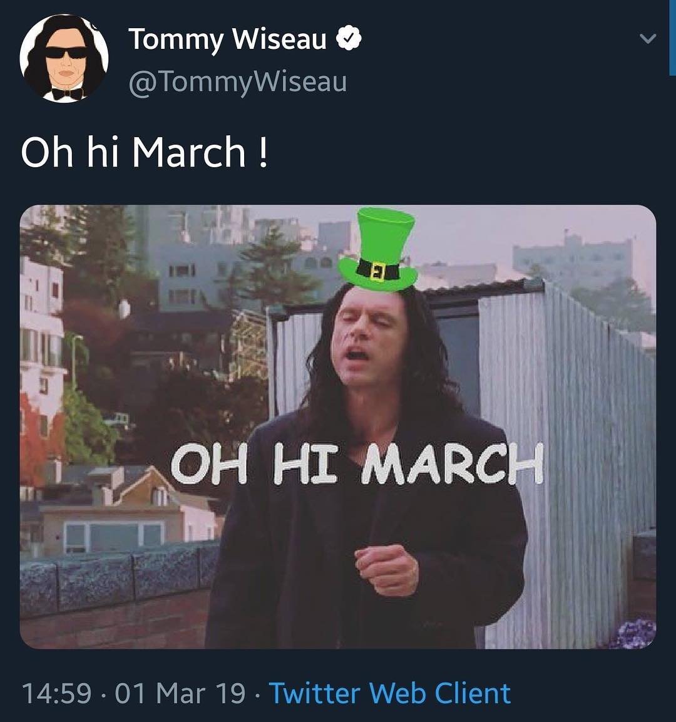Open the Twitter Web Client link
The width and height of the screenshot is (676, 722).
click(x=389, y=693)
